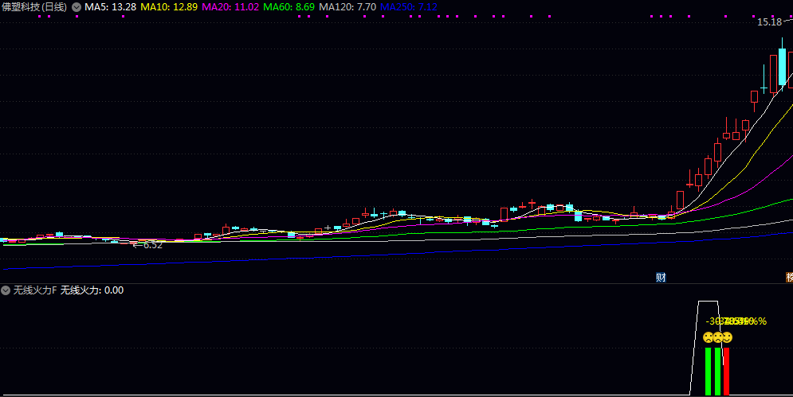This screenshot has width=793, height=397.
Task: Select the magenta MA20: 11.02 label
Action: point(230,7)
